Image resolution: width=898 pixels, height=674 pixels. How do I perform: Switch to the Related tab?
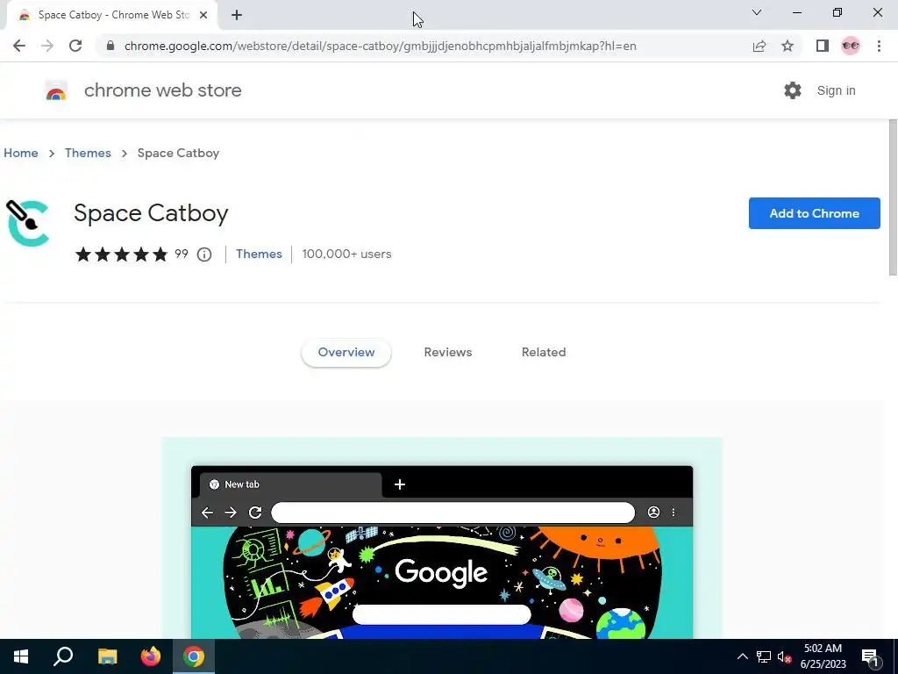pos(544,352)
